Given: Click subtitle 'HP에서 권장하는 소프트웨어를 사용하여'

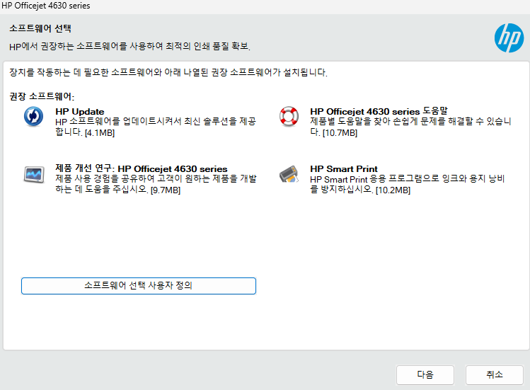Looking at the screenshot, I should pos(129,46).
